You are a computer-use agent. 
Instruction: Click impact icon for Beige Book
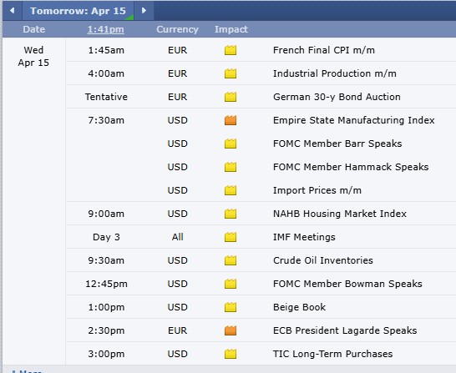click(x=231, y=307)
